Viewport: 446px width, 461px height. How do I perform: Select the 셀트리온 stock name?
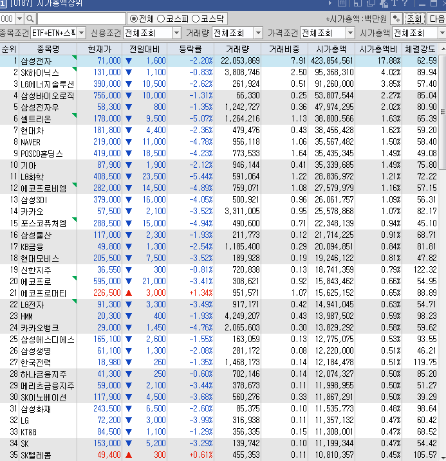point(36,119)
